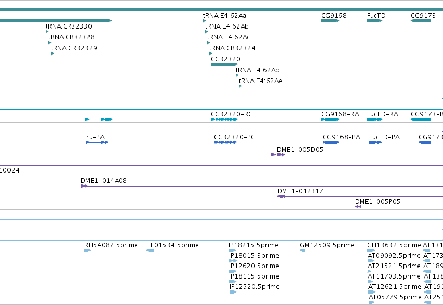Click the CG32320-PC coding sequence glyph
443x305 pixels.
coord(225,142)
